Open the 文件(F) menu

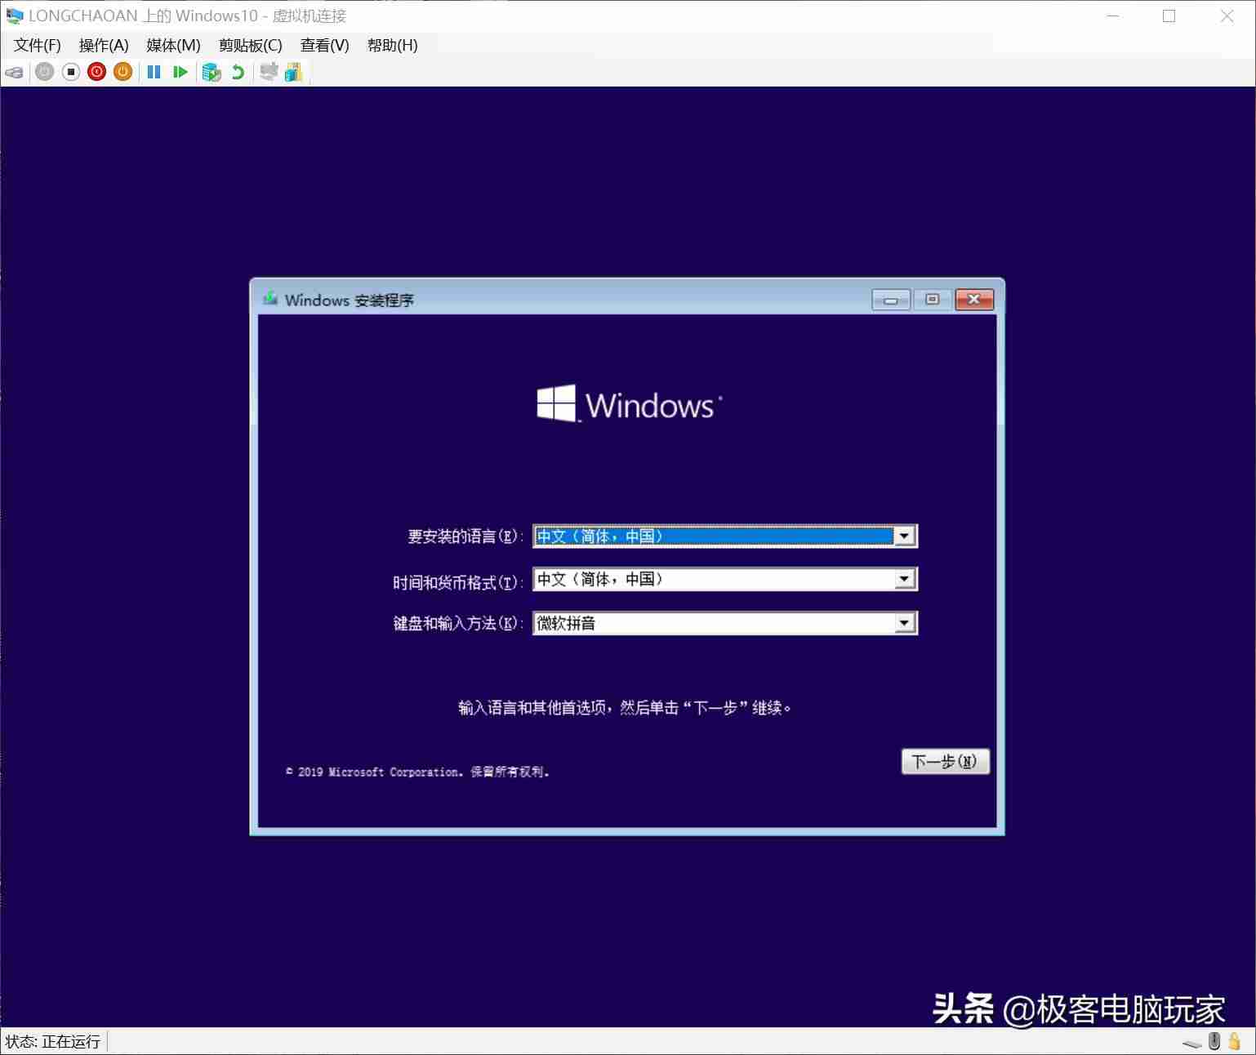click(38, 46)
